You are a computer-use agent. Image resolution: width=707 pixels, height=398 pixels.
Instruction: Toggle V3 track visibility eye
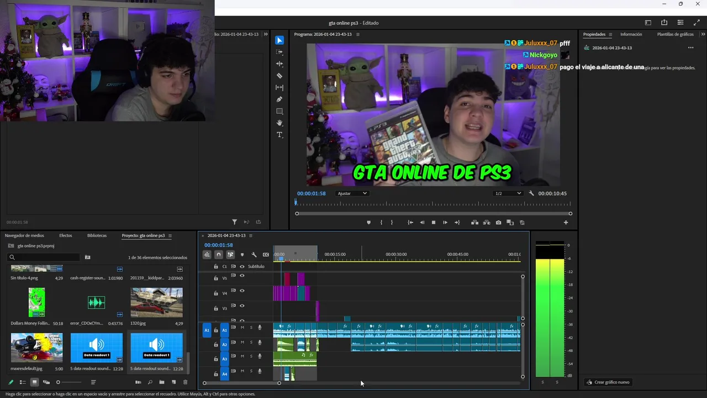point(242,306)
